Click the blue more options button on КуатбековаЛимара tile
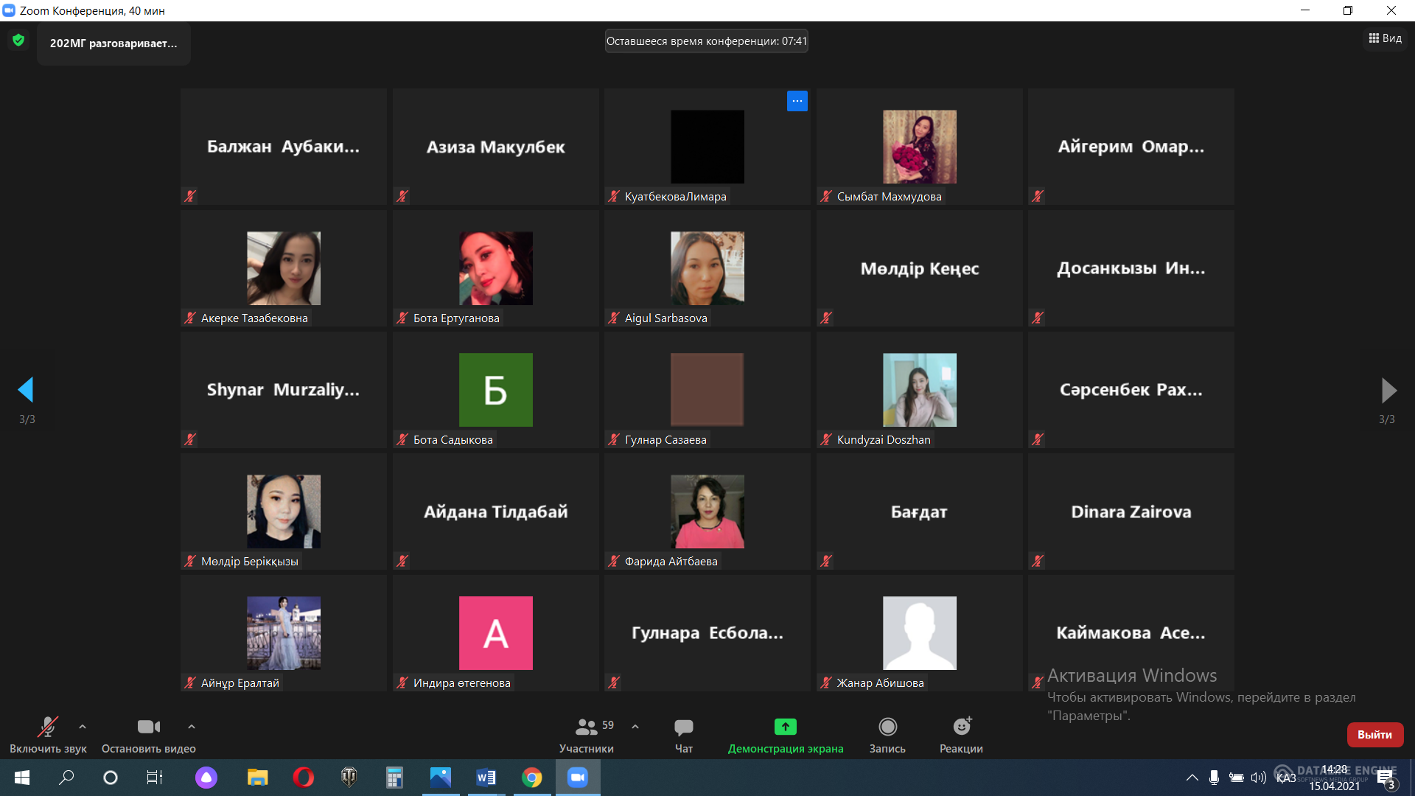This screenshot has height=796, width=1415. click(x=797, y=101)
